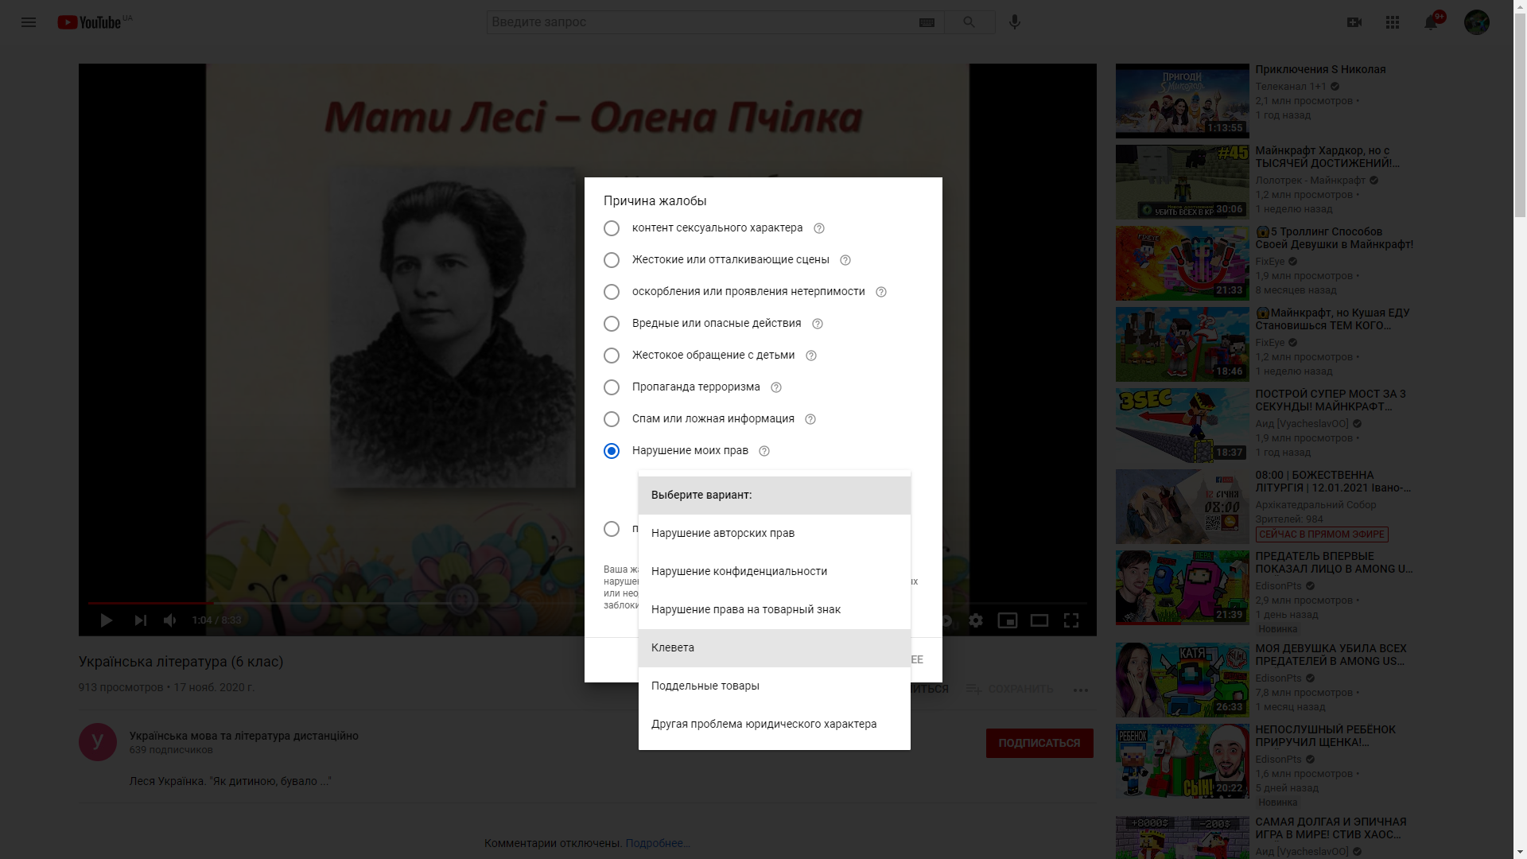Open the 'Подробнее...' comments link

pyautogui.click(x=658, y=843)
